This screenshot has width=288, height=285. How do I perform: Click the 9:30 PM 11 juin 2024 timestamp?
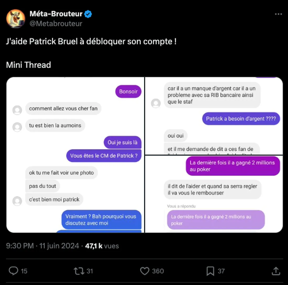(42, 246)
